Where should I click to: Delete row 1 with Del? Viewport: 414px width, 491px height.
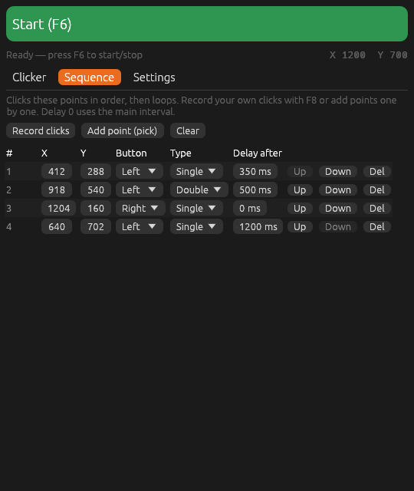pos(377,172)
